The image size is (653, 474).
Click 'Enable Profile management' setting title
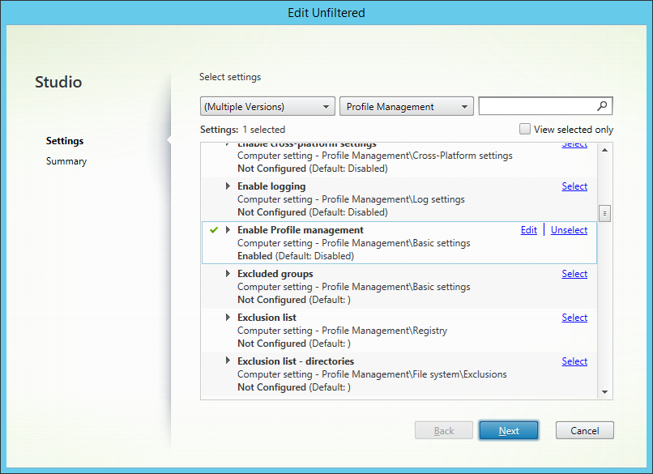[x=301, y=230]
